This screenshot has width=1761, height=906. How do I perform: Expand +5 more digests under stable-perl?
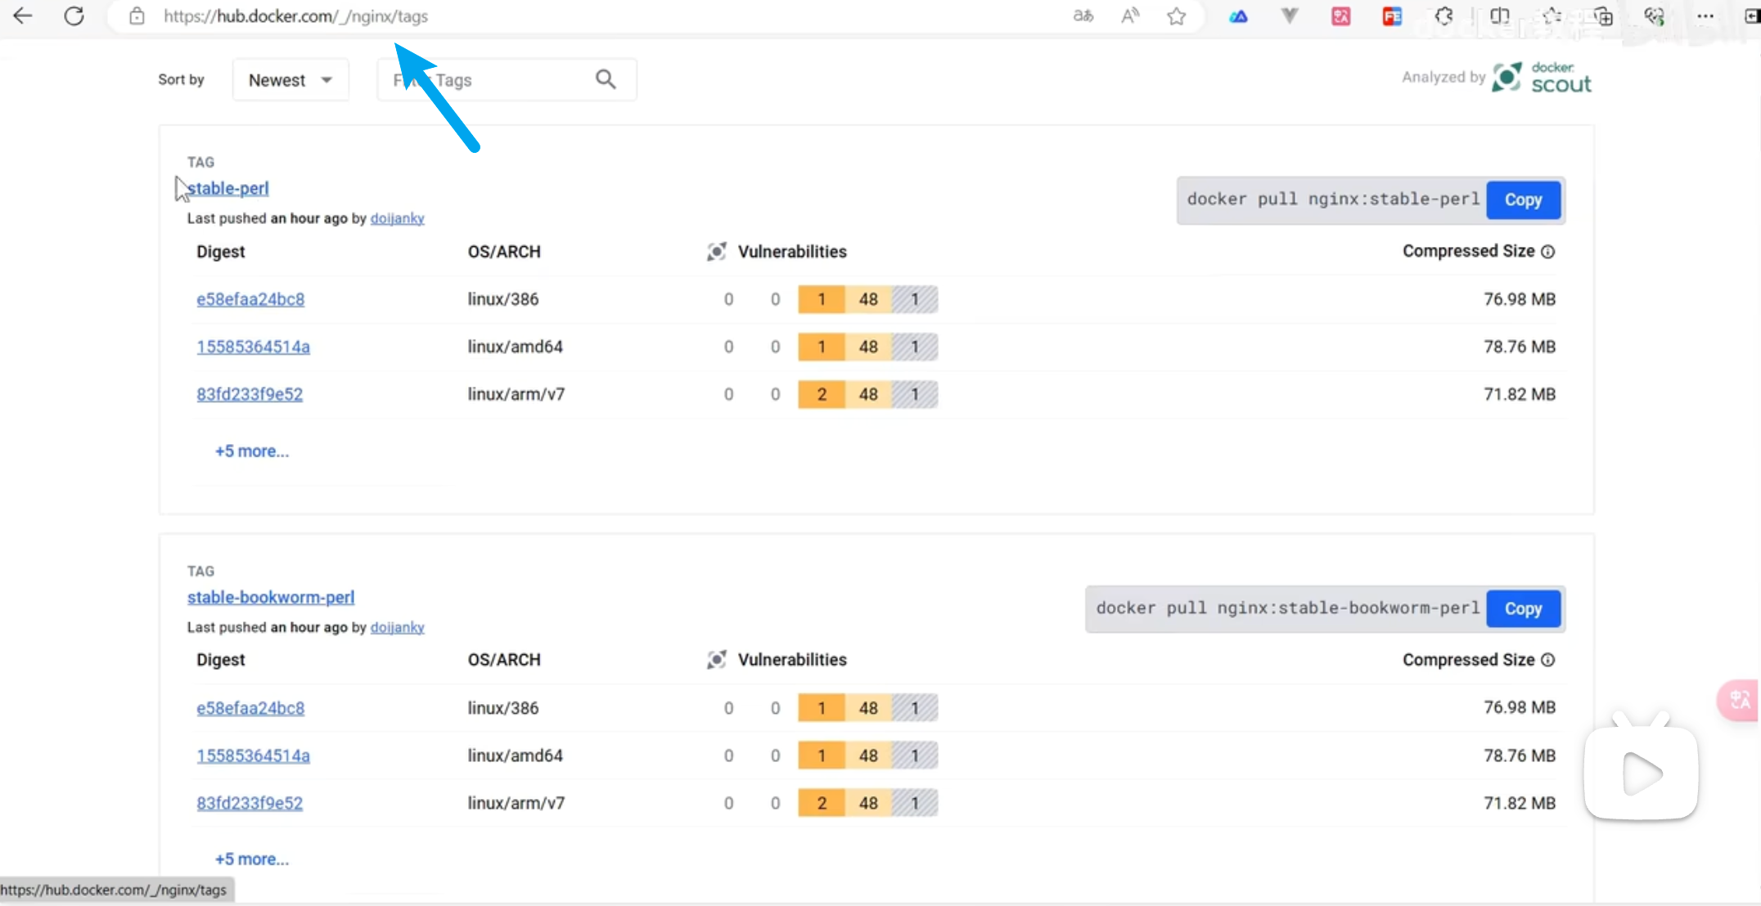pyautogui.click(x=252, y=451)
